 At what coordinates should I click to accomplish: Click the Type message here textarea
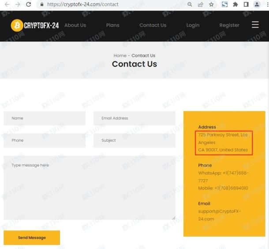(x=90, y=188)
